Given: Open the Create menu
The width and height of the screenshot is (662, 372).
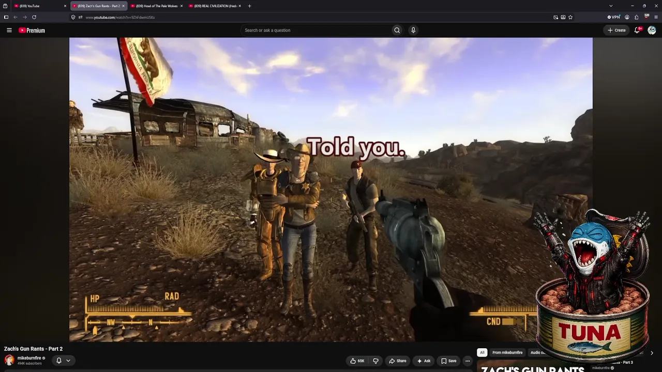Looking at the screenshot, I should point(616,30).
